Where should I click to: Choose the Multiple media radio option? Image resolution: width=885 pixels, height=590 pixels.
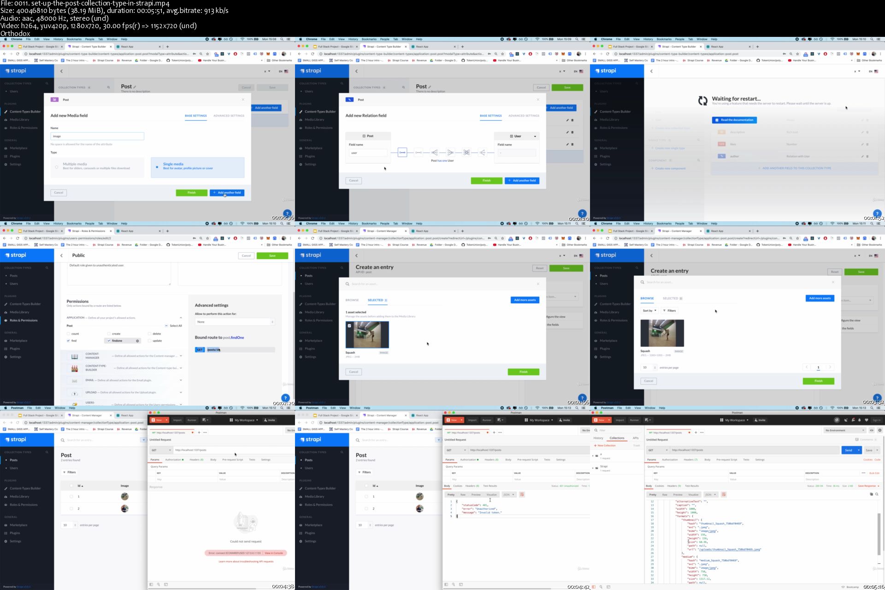coord(57,167)
